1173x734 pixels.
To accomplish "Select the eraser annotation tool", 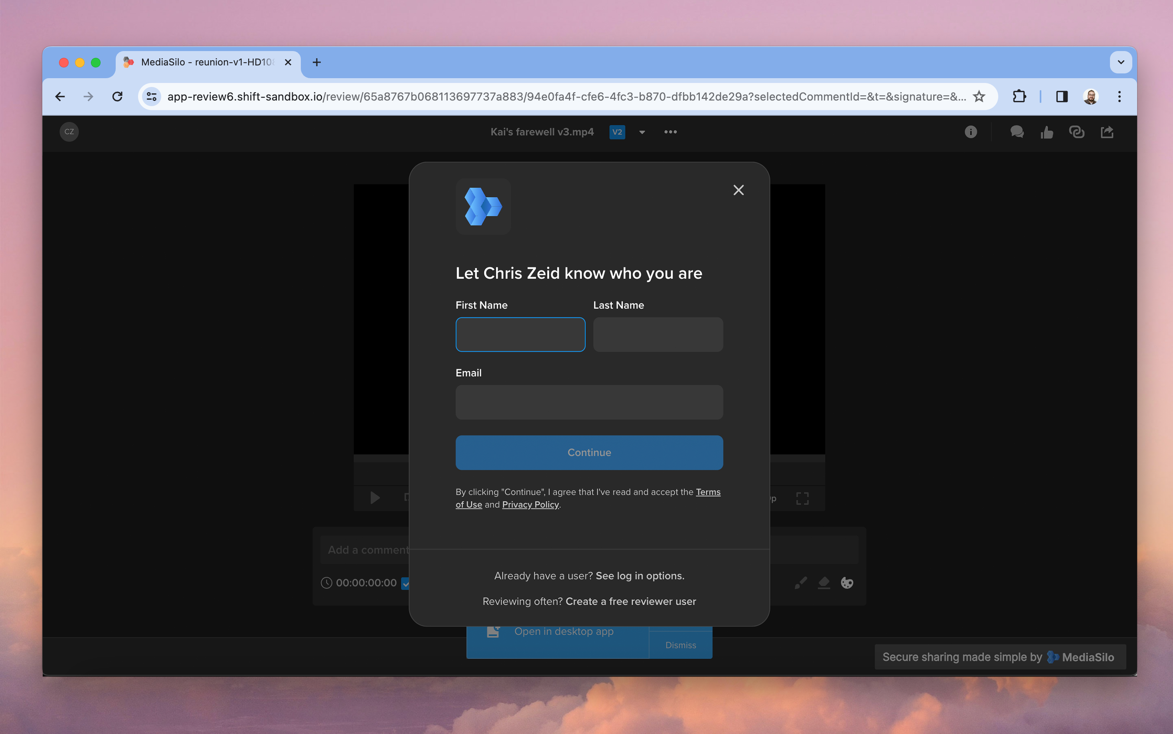I will 823,582.
